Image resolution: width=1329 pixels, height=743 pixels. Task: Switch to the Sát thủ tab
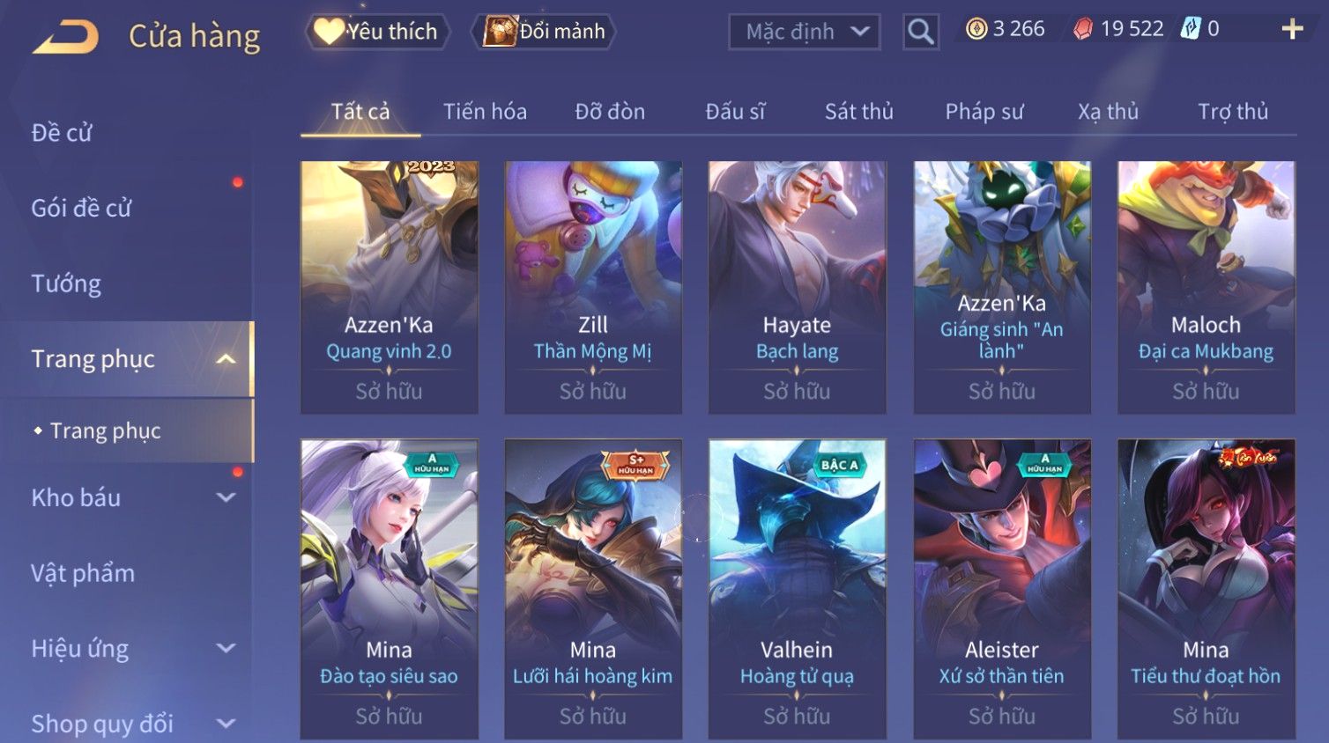[859, 112]
